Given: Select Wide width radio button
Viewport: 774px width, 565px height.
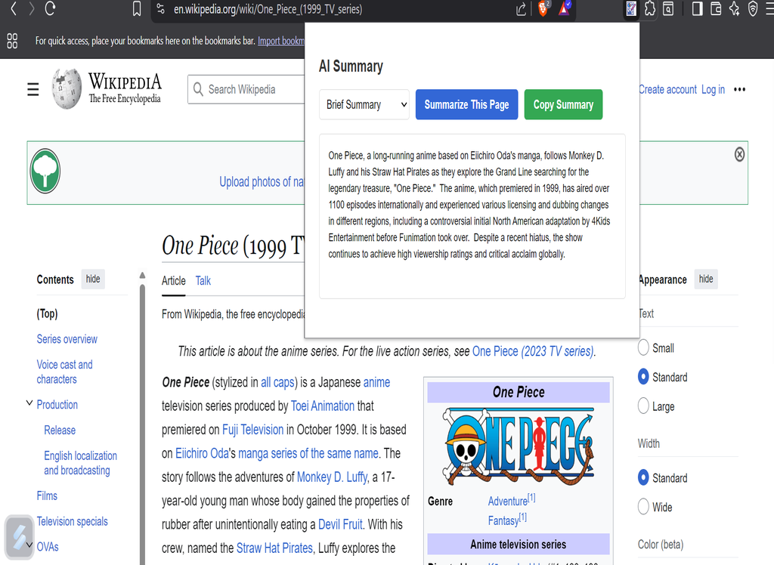Looking at the screenshot, I should click(643, 506).
